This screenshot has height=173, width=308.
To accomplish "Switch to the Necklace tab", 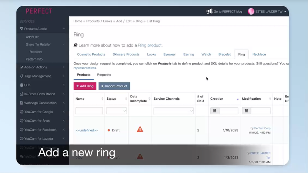I will click(259, 54).
